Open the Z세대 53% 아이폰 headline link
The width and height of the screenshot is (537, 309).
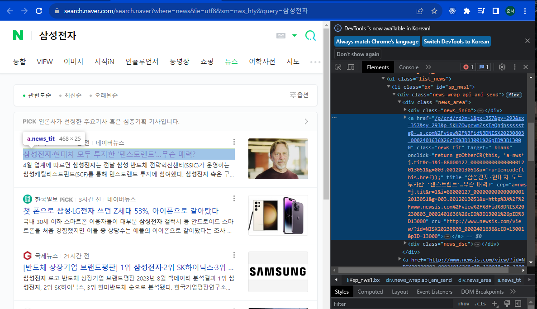[121, 211]
